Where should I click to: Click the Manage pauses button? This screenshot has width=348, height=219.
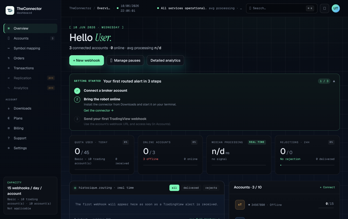(125, 60)
